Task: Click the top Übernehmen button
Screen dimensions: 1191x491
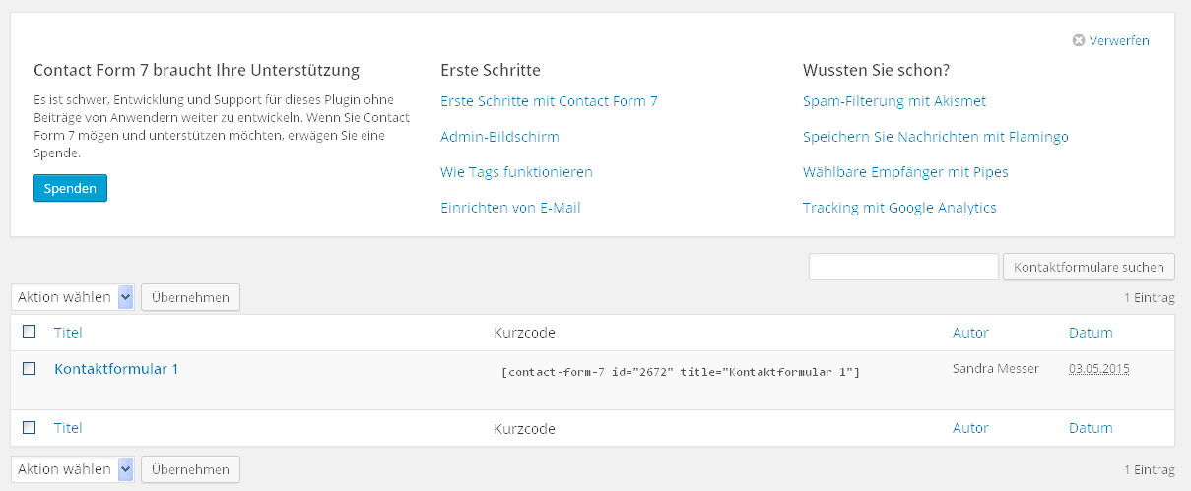Action: [190, 297]
